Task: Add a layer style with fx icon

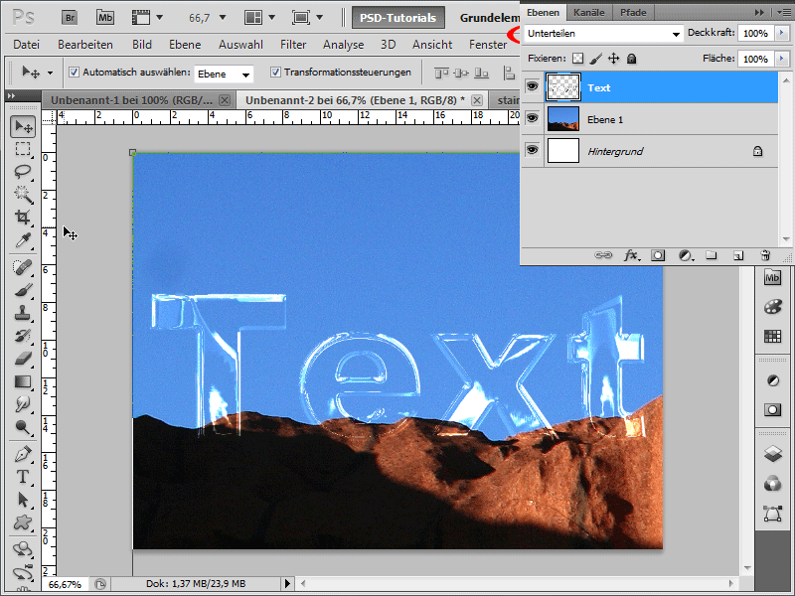Action: pyautogui.click(x=631, y=255)
